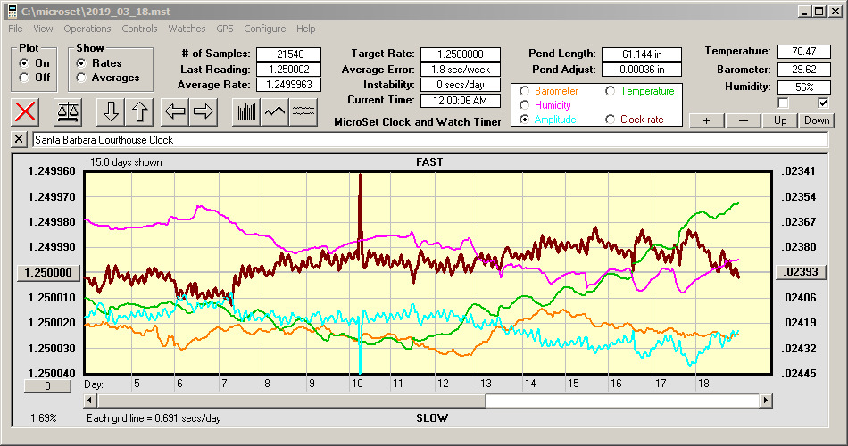Select the vertical bars graph style icon

246,111
